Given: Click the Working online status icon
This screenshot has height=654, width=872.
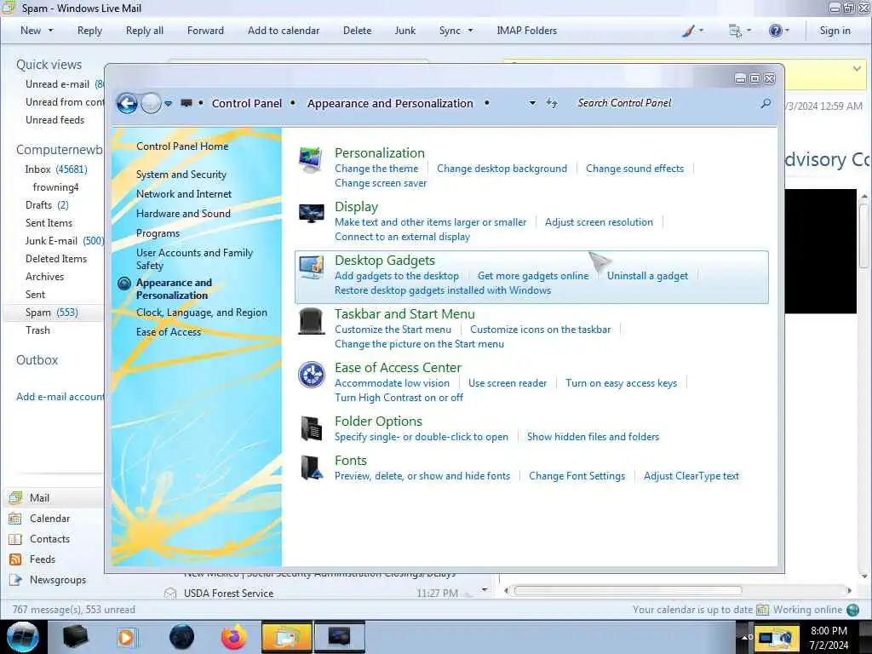Looking at the screenshot, I should (852, 610).
